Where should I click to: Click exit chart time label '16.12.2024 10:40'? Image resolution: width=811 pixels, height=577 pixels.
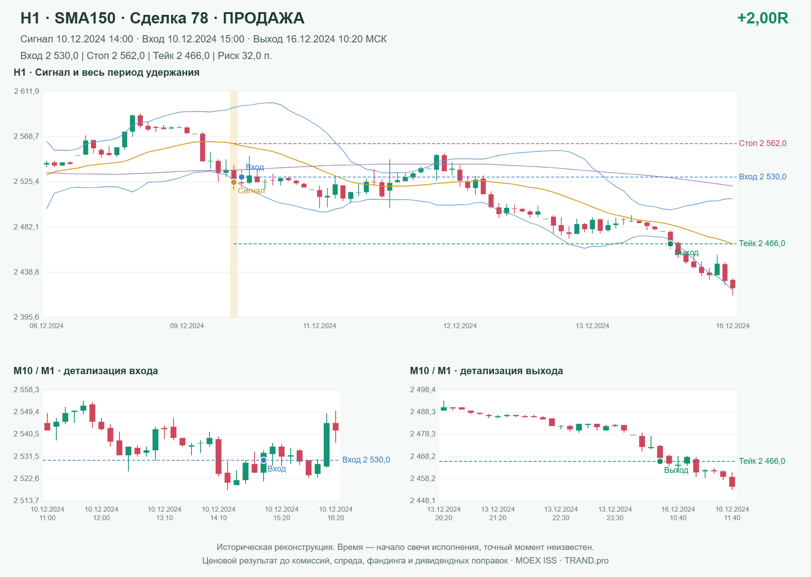pyautogui.click(x=678, y=513)
